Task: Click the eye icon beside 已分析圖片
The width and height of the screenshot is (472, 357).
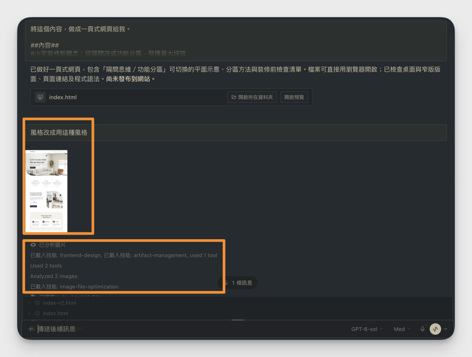Action: (33, 245)
